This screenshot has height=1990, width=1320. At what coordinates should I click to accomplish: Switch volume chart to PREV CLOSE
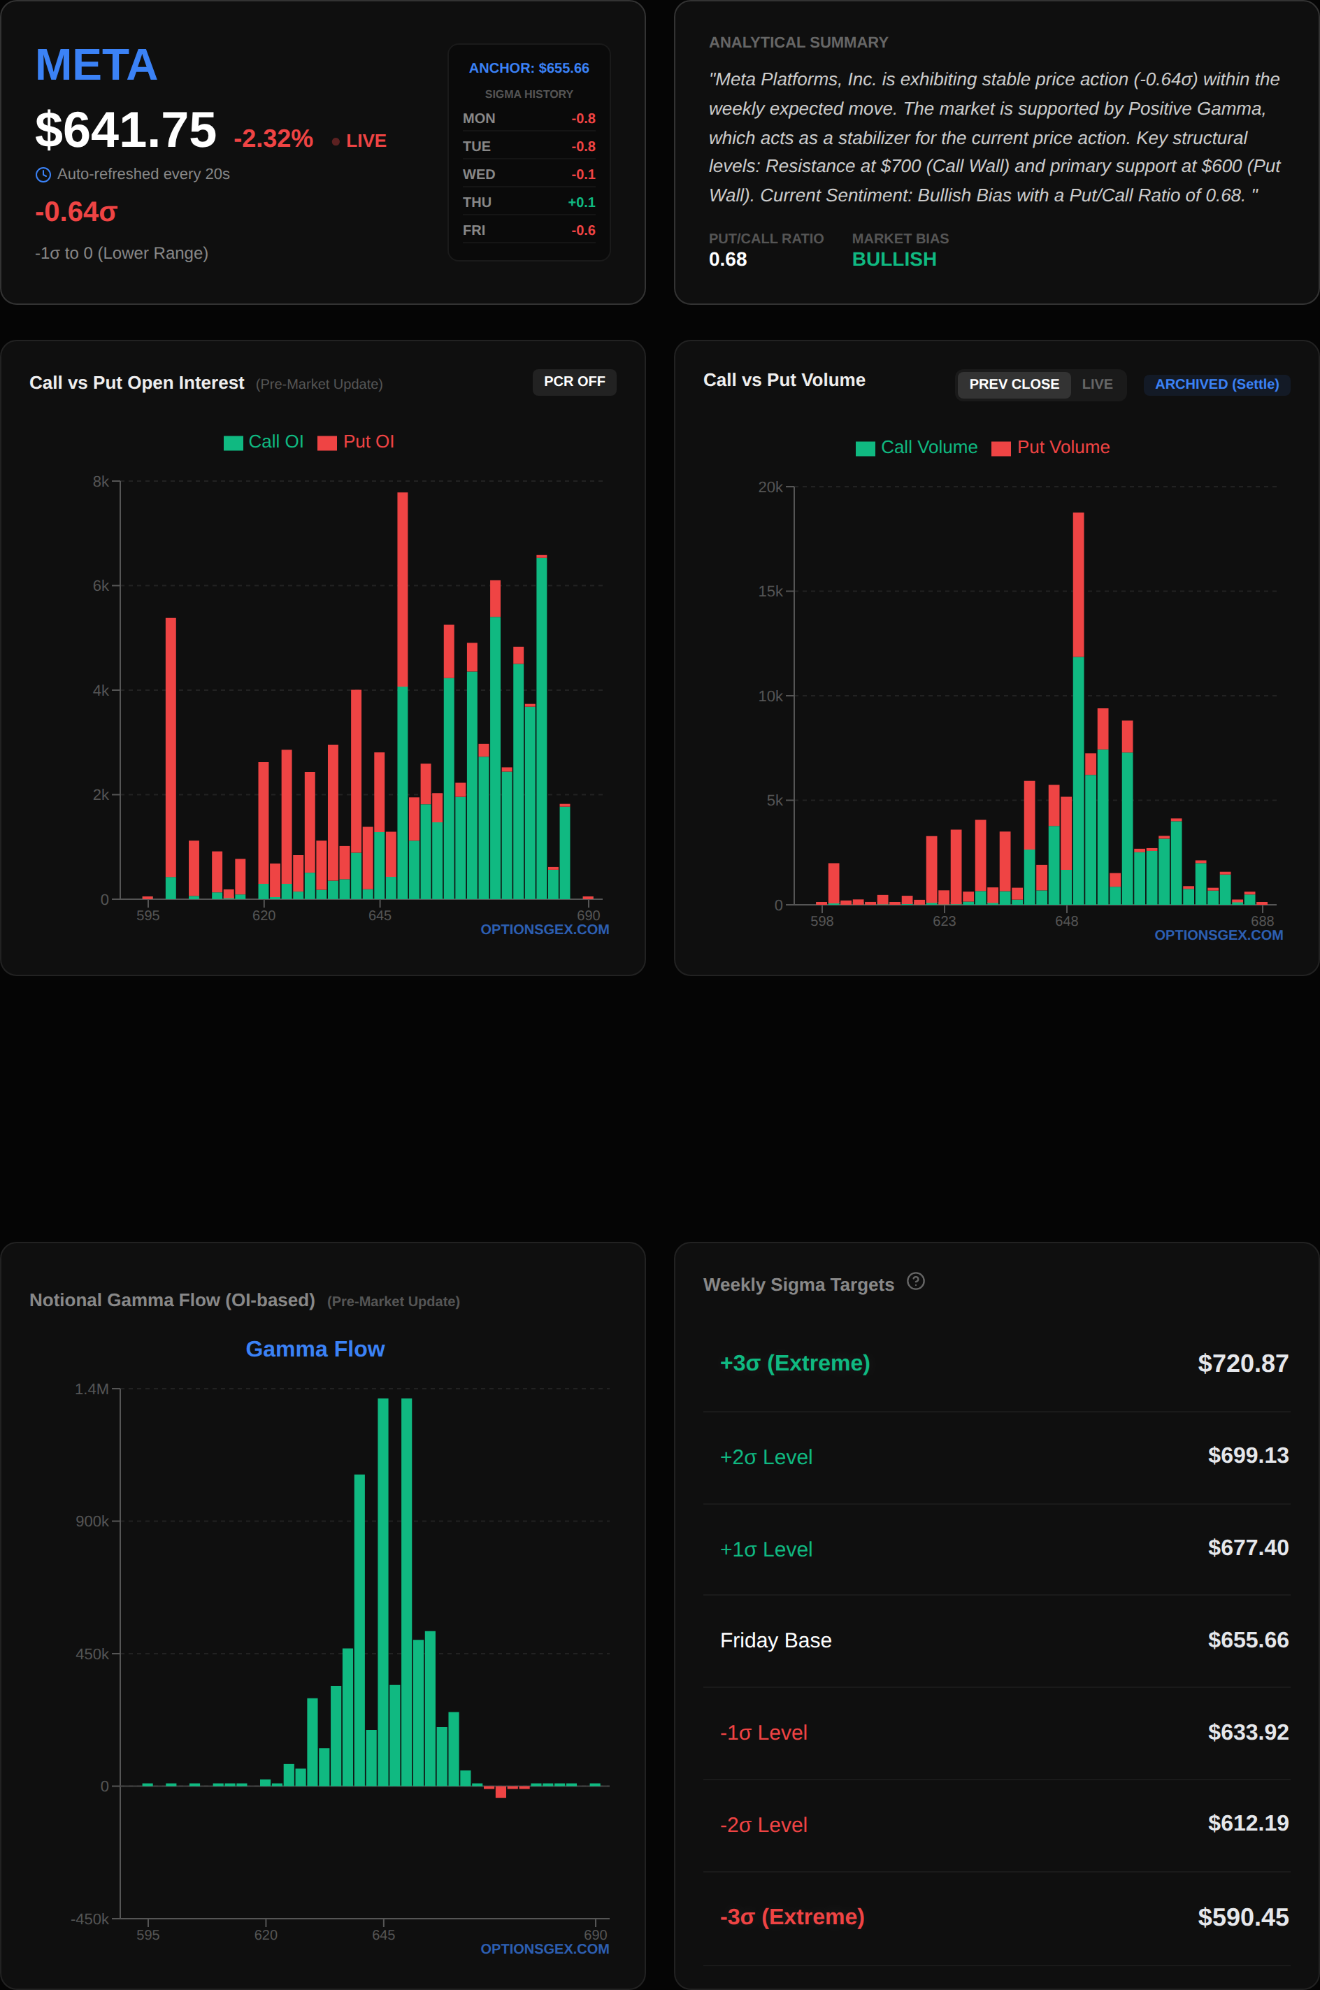click(x=1014, y=384)
